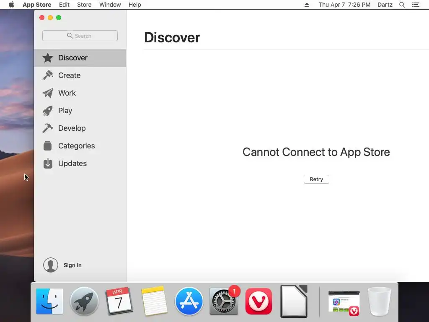429x322 pixels.
Task: Select the Work label in sidebar
Action: click(x=67, y=93)
